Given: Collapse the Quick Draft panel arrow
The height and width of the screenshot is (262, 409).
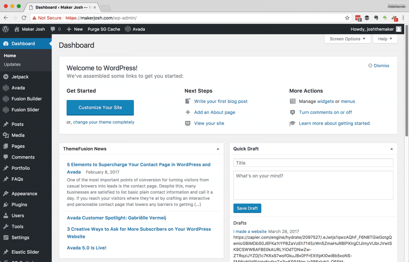Looking at the screenshot, I should 392,149.
